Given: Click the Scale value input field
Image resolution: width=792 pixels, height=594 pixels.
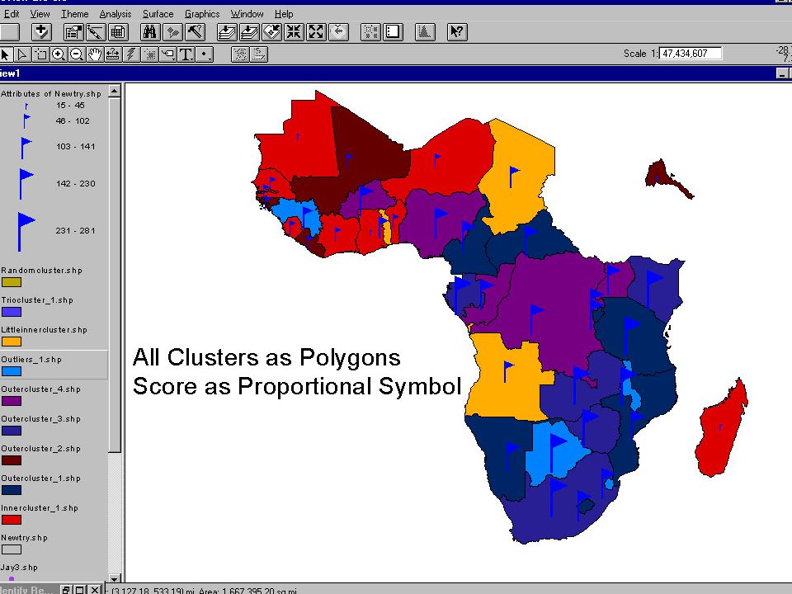Looking at the screenshot, I should pyautogui.click(x=690, y=54).
